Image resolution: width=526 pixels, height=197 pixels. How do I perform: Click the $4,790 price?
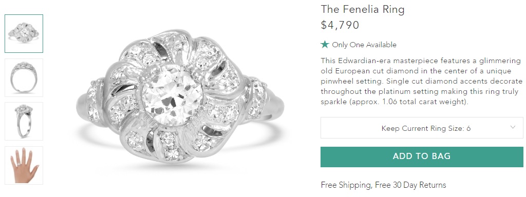pos(340,25)
